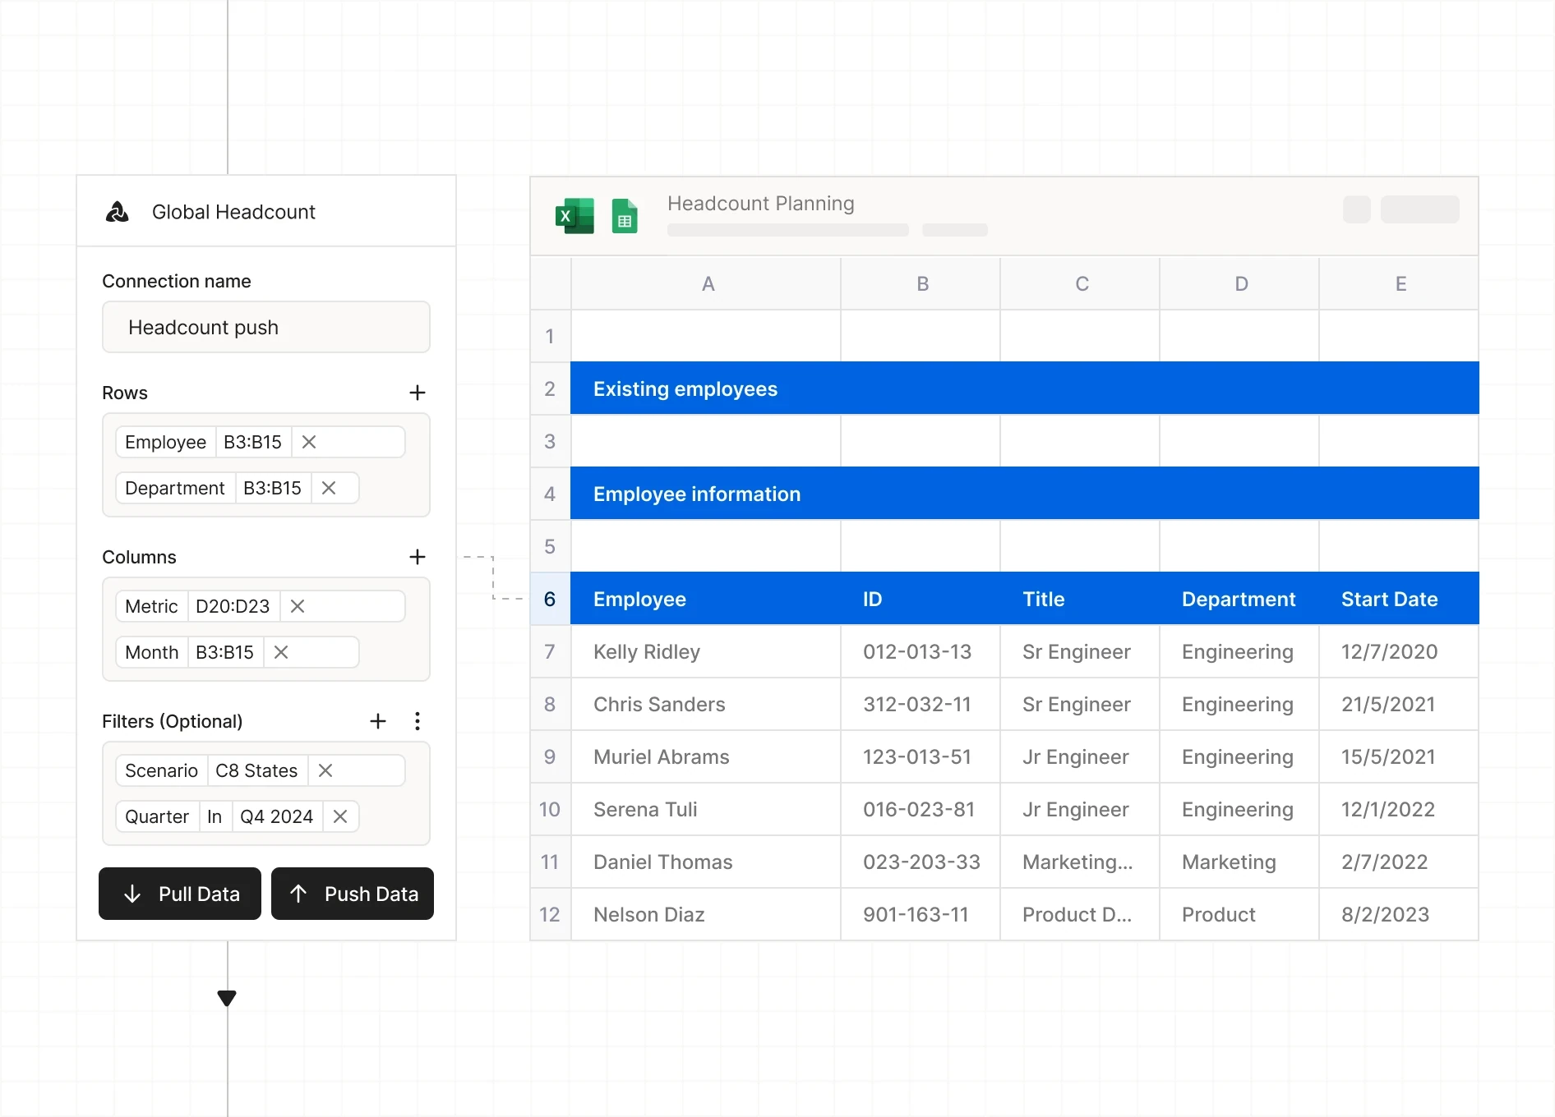
Task: Edit the D20:D23 range for Metric
Action: pyautogui.click(x=233, y=606)
